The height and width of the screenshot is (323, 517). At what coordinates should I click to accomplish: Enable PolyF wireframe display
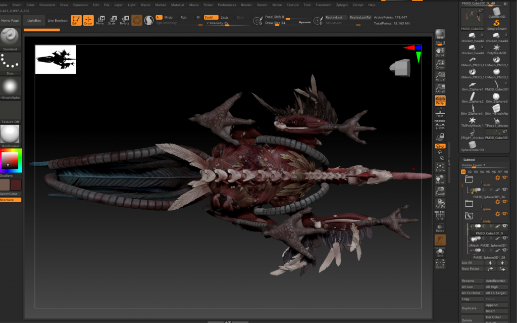tap(440, 215)
